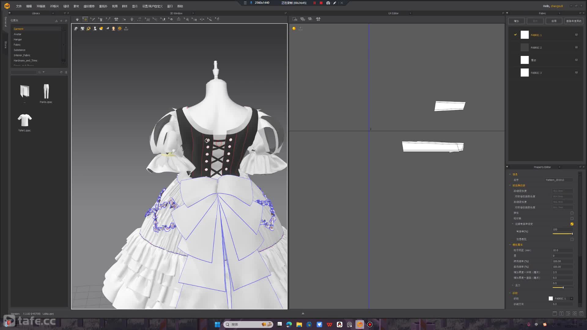Viewport: 587px width, 330px height.
Task: Expand the 压力 pressure group
Action: coord(513,285)
